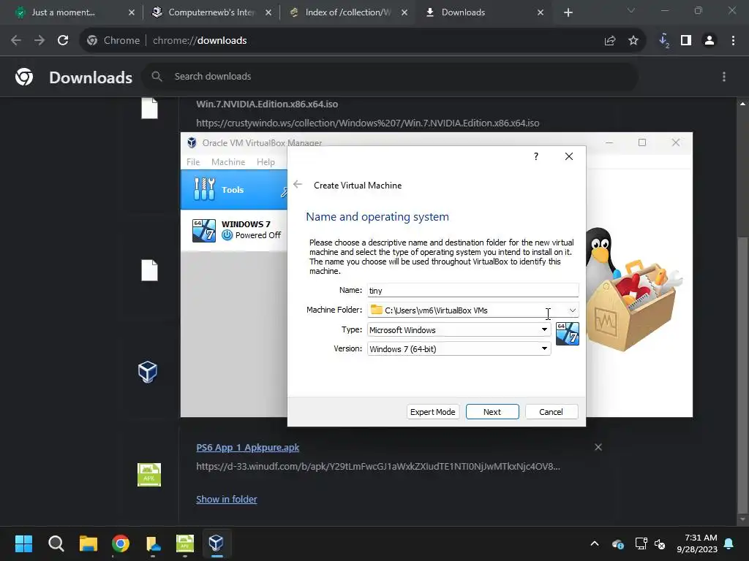Click the Windows 7 OS type icon beside the Type dropdown
Image resolution: width=749 pixels, height=561 pixels.
point(568,333)
